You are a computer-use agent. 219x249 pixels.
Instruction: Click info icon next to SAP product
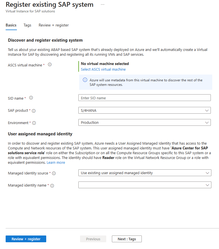pos(34,111)
